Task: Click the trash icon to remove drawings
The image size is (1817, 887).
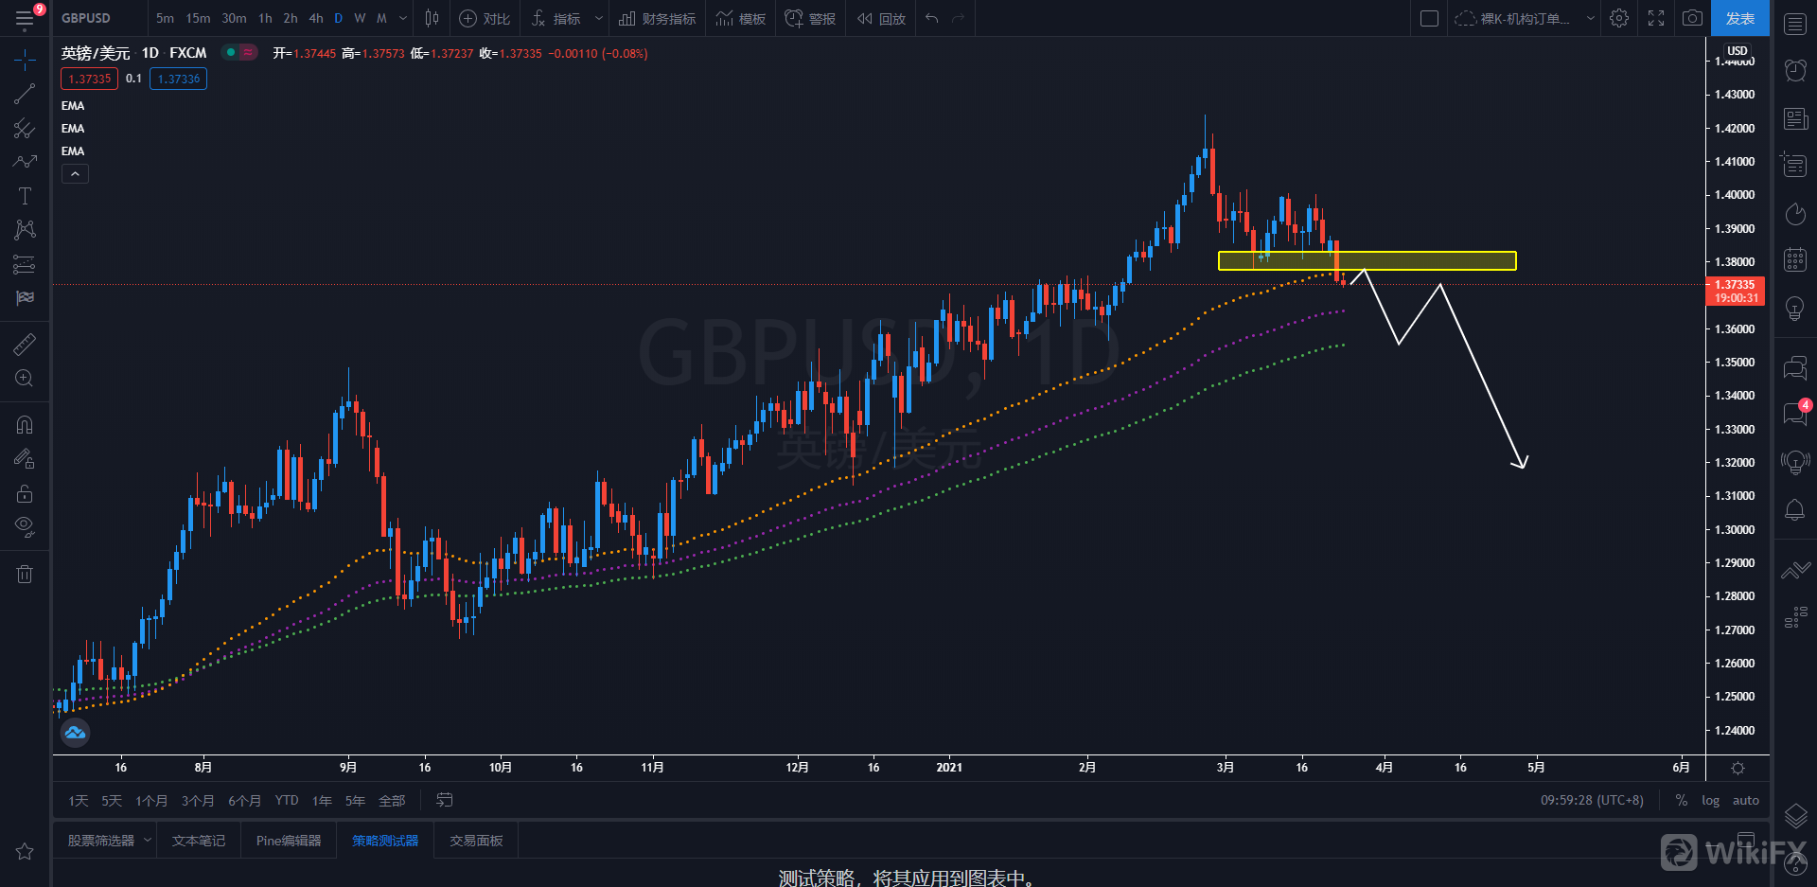Action: click(x=25, y=574)
